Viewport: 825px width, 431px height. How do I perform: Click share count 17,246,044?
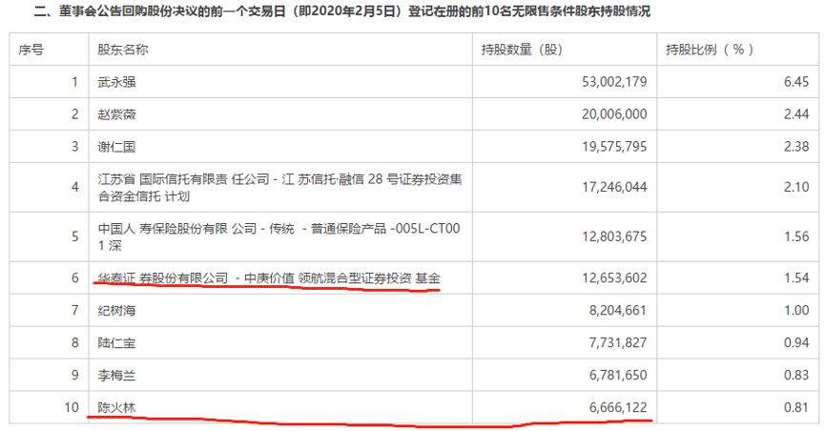[614, 187]
